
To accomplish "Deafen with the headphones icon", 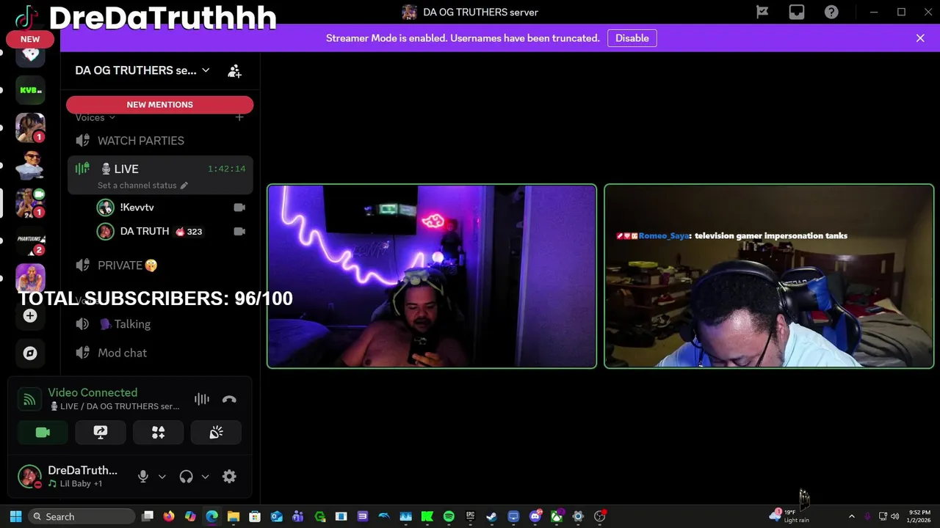I will (186, 477).
